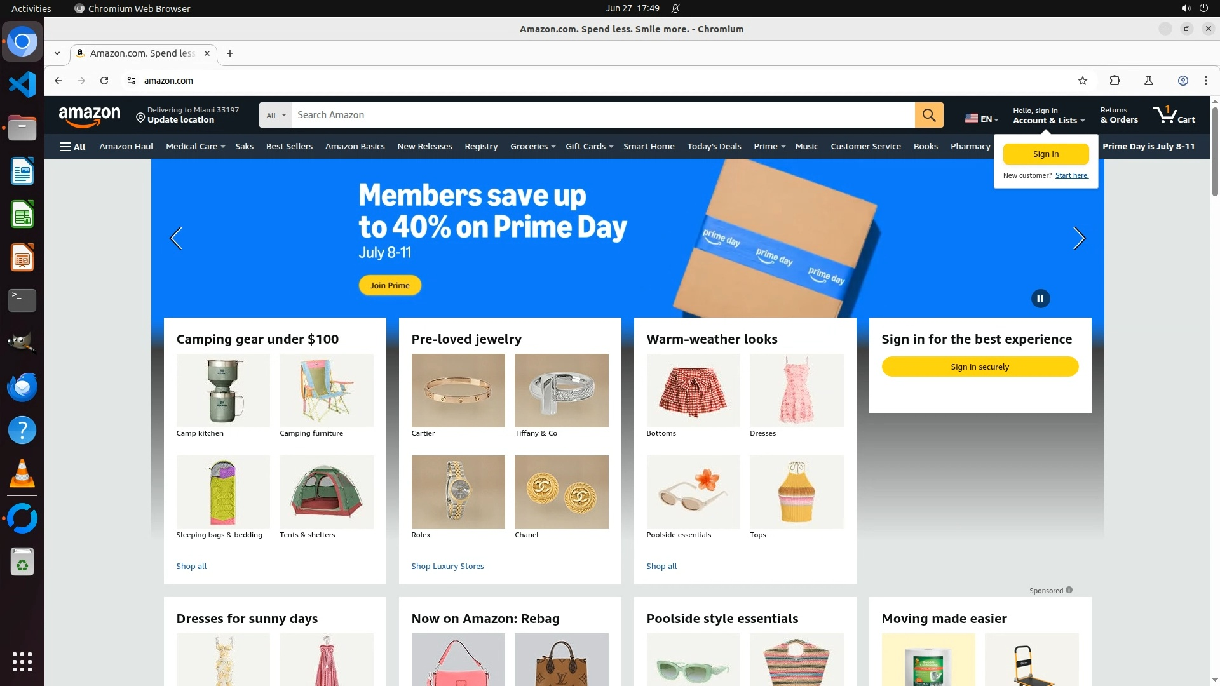Open the All hamburger menu

tap(72, 147)
